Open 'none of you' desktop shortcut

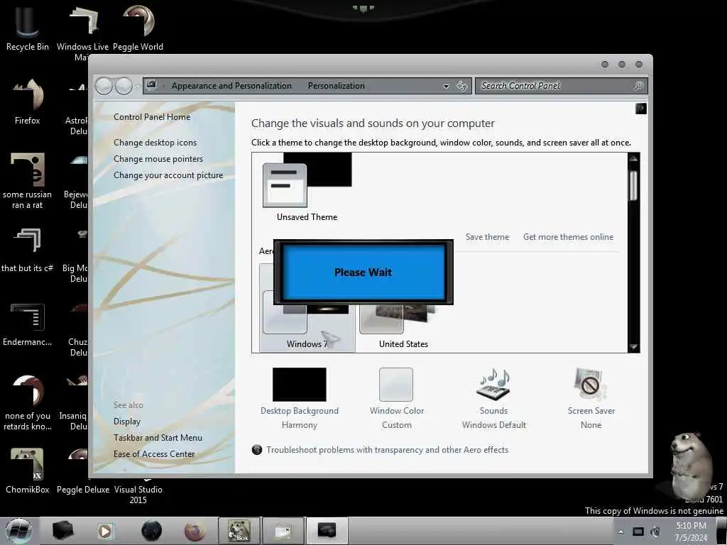(27, 403)
